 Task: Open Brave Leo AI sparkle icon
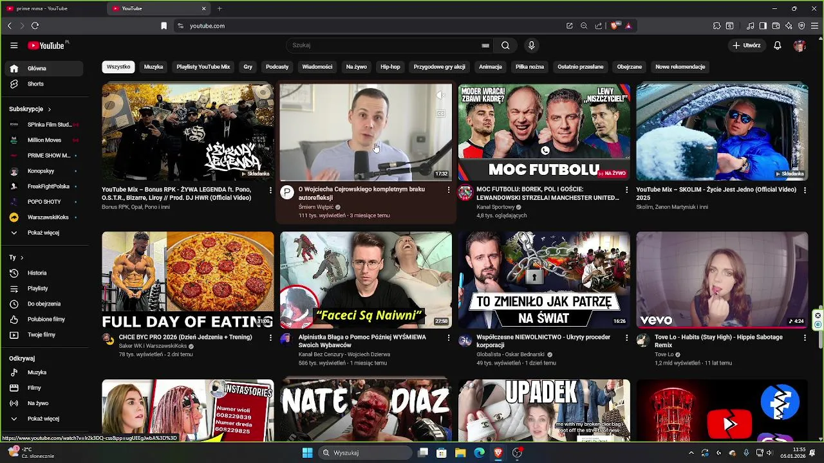(x=789, y=26)
